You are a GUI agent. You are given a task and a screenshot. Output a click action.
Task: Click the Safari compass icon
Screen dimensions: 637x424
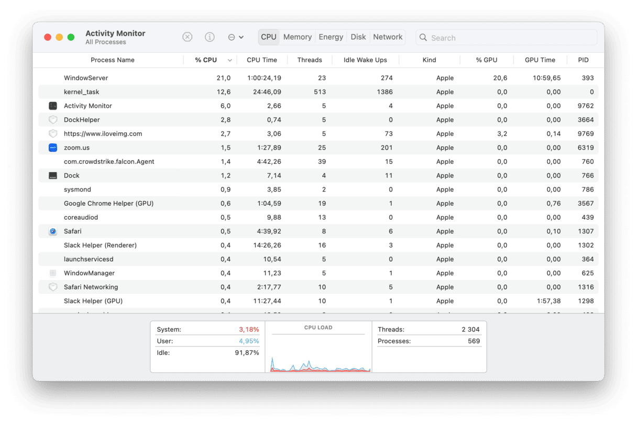point(53,231)
